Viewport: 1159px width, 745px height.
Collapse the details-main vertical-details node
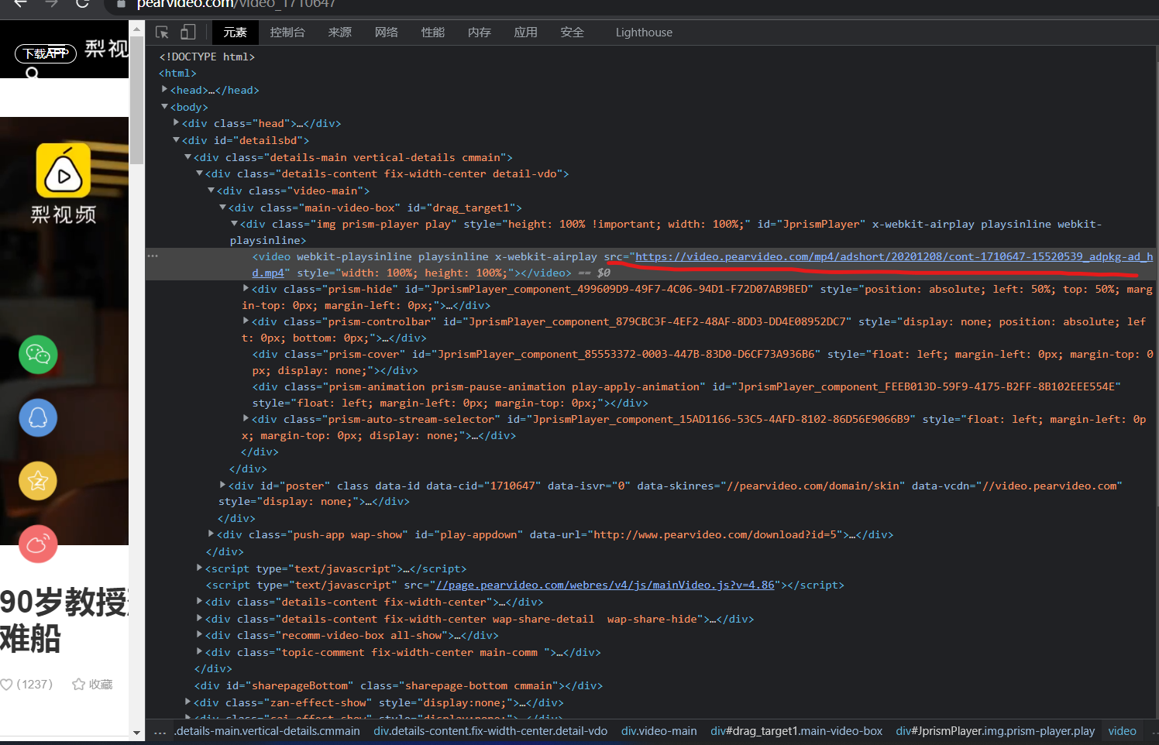click(187, 157)
